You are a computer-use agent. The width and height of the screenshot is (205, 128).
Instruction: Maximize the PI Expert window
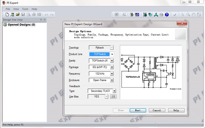pyautogui.click(x=190, y=2)
